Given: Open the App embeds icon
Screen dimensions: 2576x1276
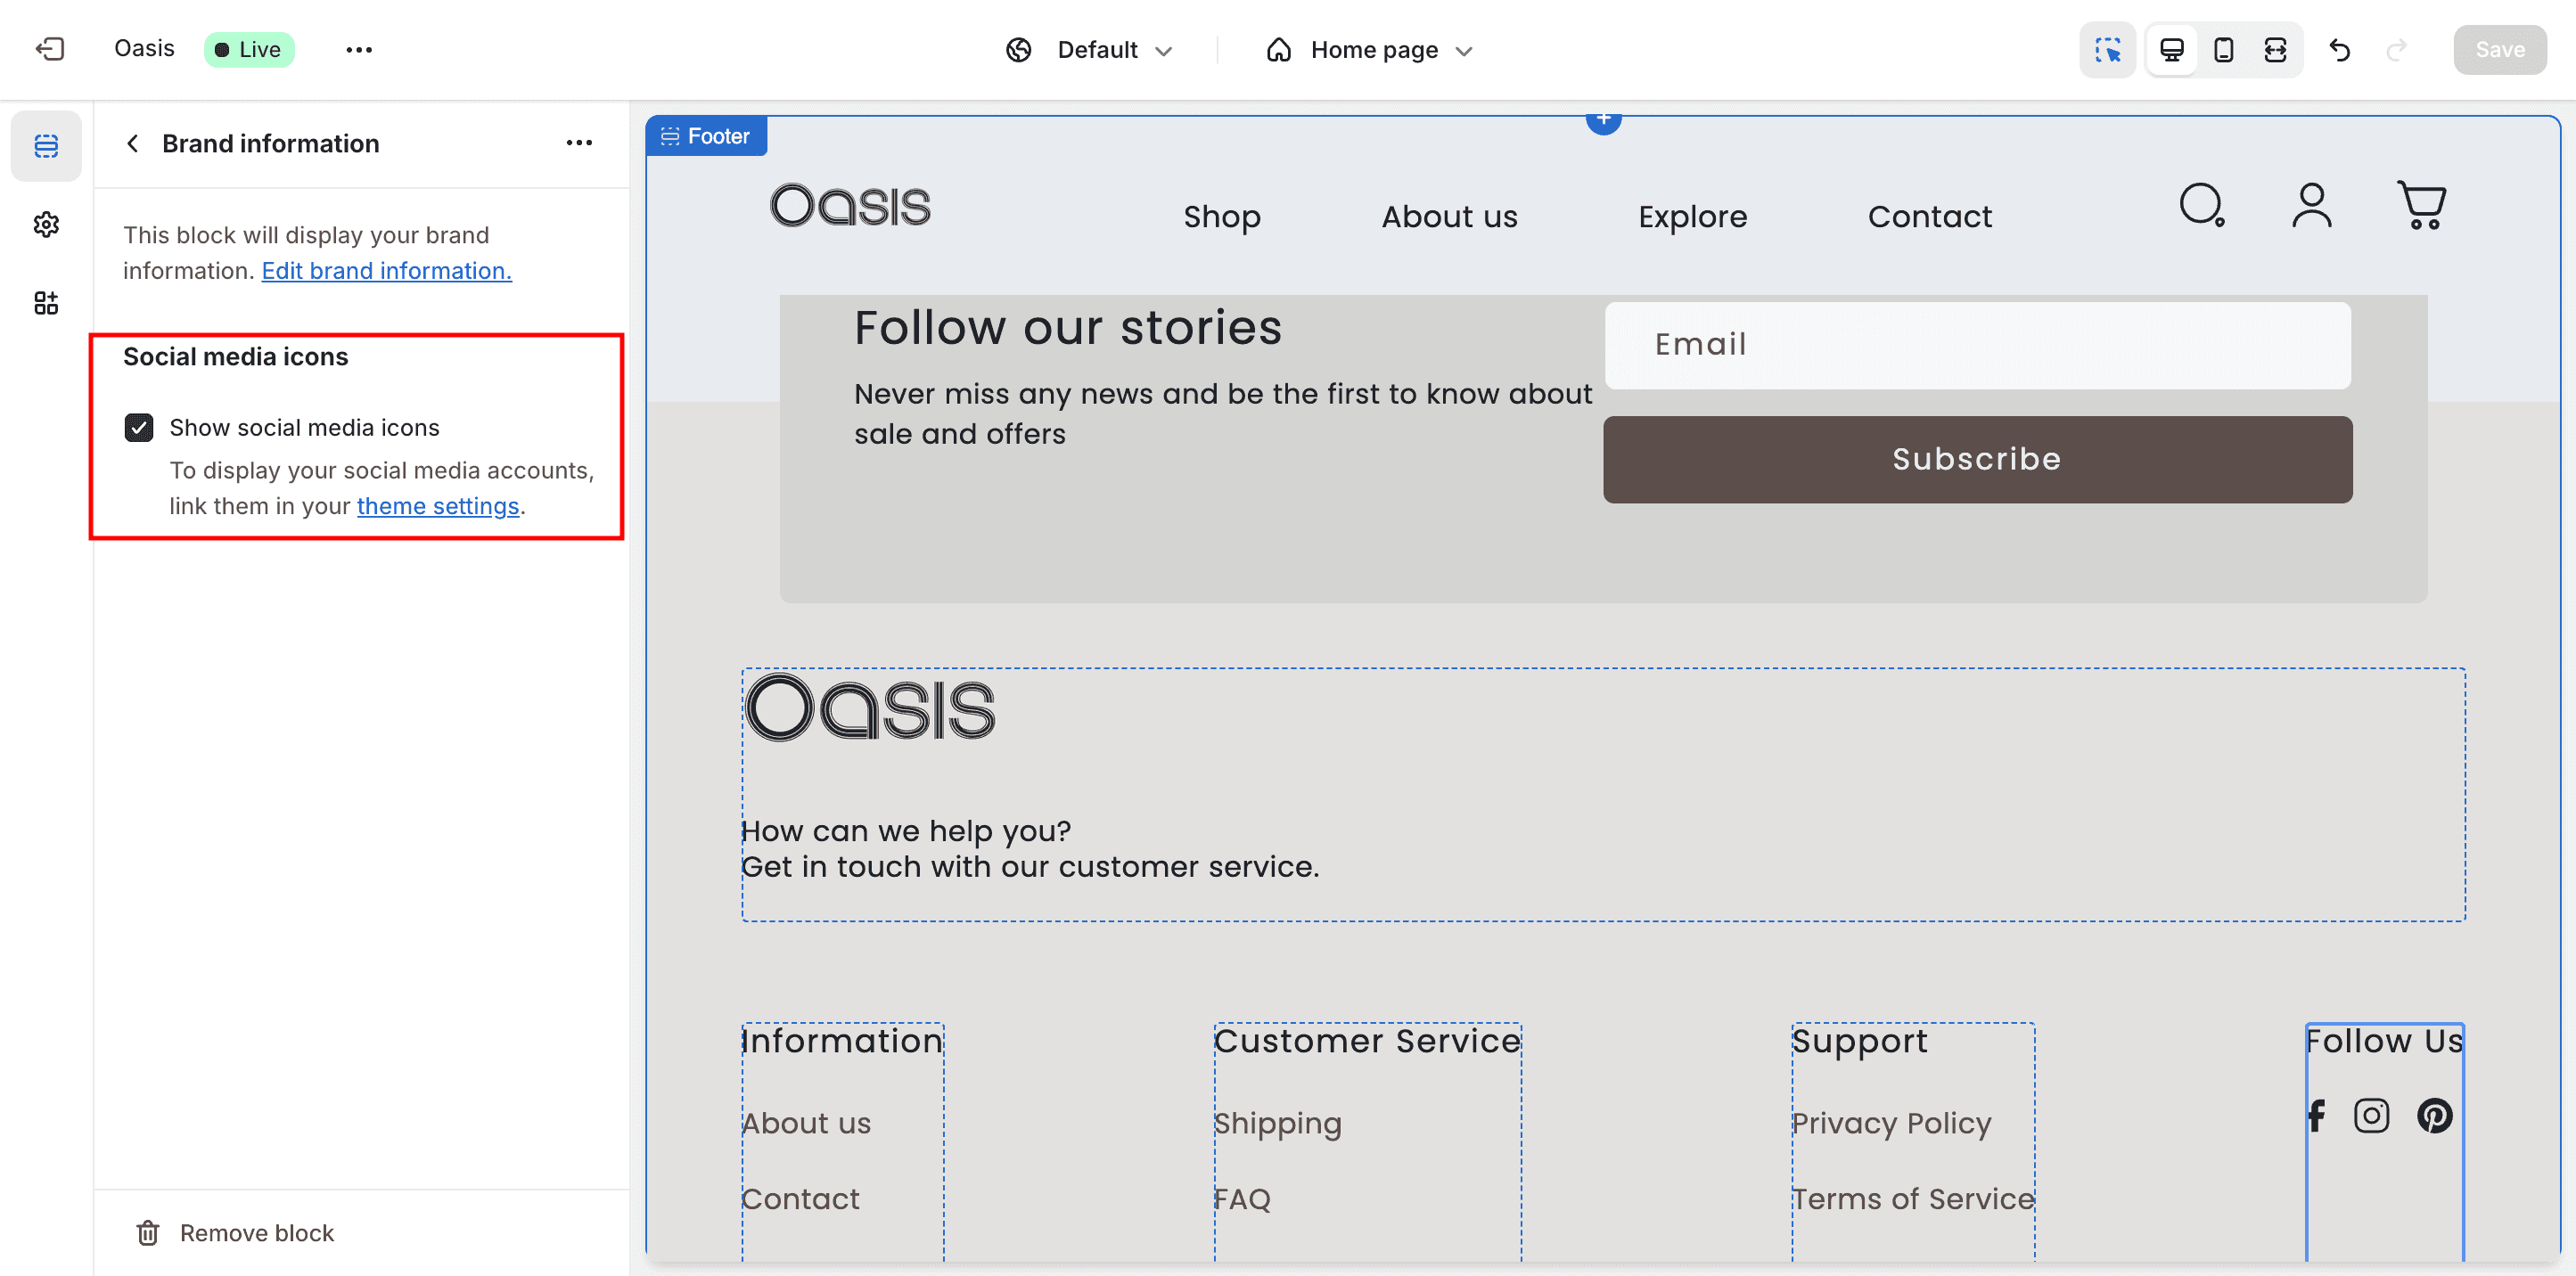Looking at the screenshot, I should pos(46,303).
